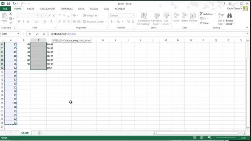251x141 pixels.
Task: Click the AutoSum sigma icon
Action: (x=201, y=14)
